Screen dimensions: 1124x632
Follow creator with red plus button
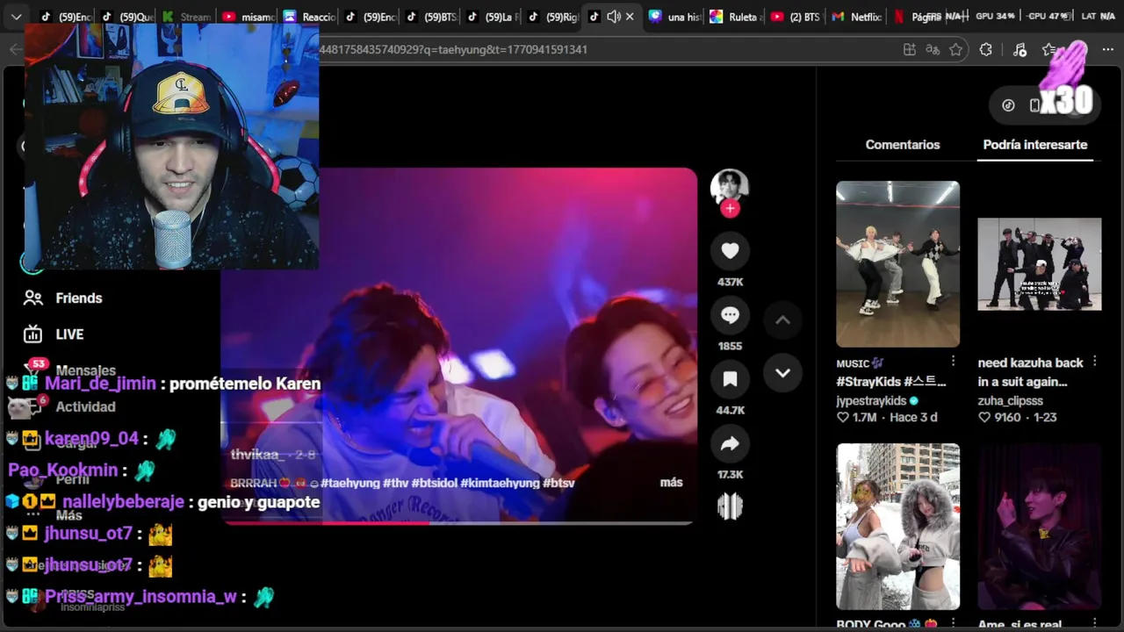pos(730,208)
